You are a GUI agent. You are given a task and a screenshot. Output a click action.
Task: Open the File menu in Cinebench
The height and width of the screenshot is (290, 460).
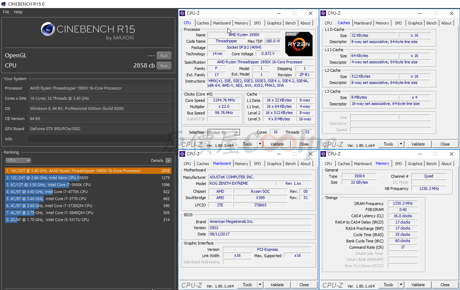6,12
